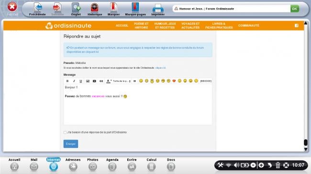Click inside the message text area
The height and width of the screenshot is (174, 311).
(138, 105)
